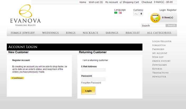Click the Continue button to register
Viewport: 186px width, 109px height.
click(x=17, y=78)
